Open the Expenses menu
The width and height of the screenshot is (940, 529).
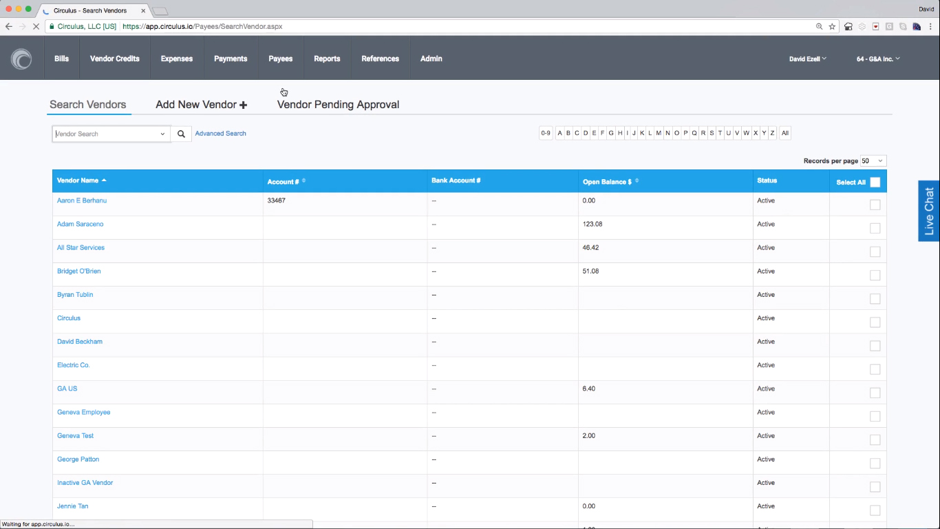click(x=177, y=59)
